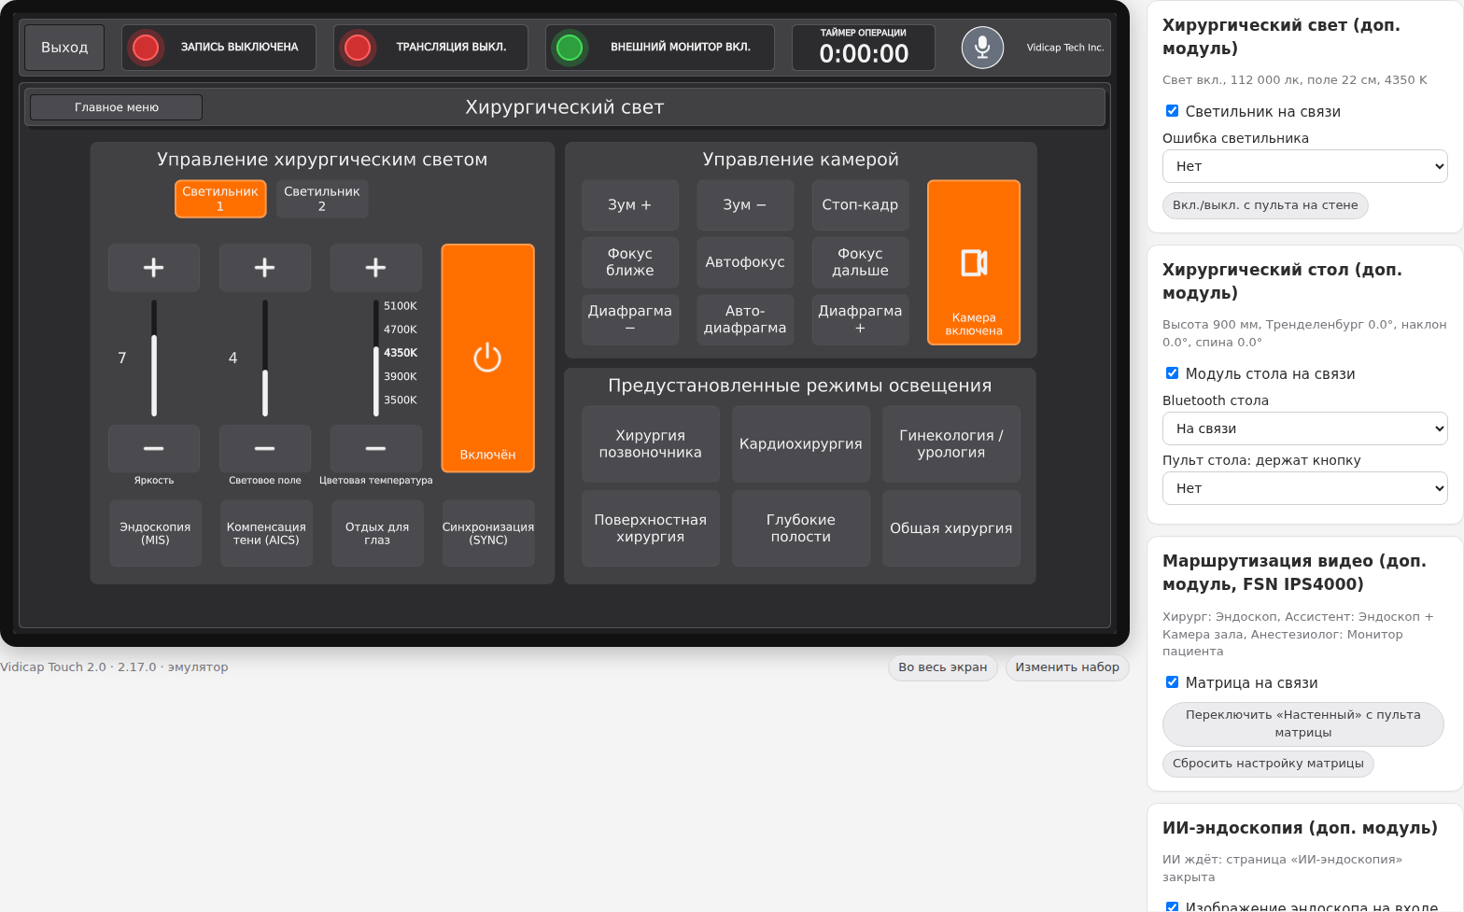Click 'Изменить набор' button
Viewport: 1464px width, 912px height.
click(x=1067, y=667)
